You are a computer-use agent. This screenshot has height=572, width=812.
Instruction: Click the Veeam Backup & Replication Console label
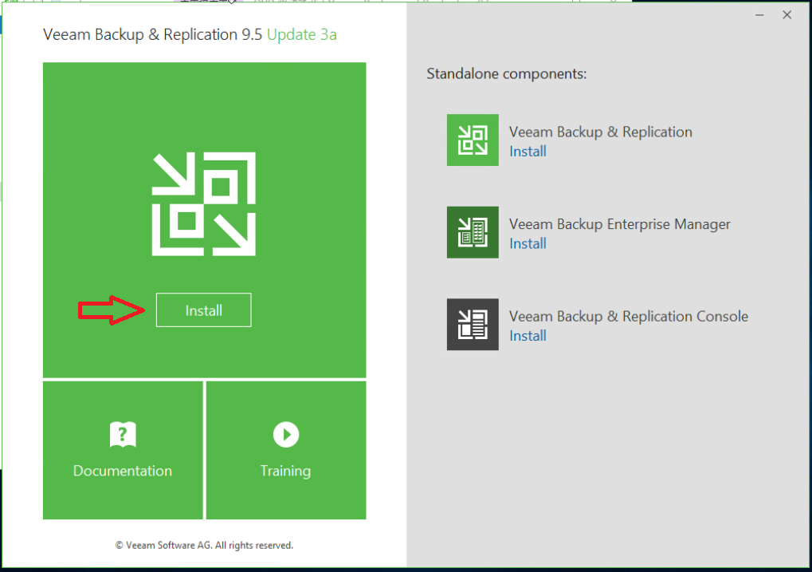click(x=629, y=317)
